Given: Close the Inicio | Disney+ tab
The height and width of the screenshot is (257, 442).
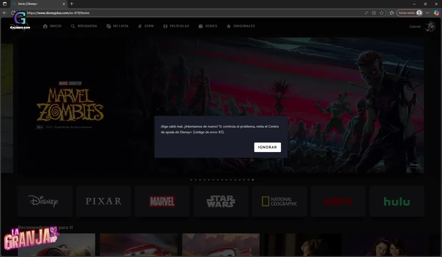Looking at the screenshot, I should tap(64, 4).
